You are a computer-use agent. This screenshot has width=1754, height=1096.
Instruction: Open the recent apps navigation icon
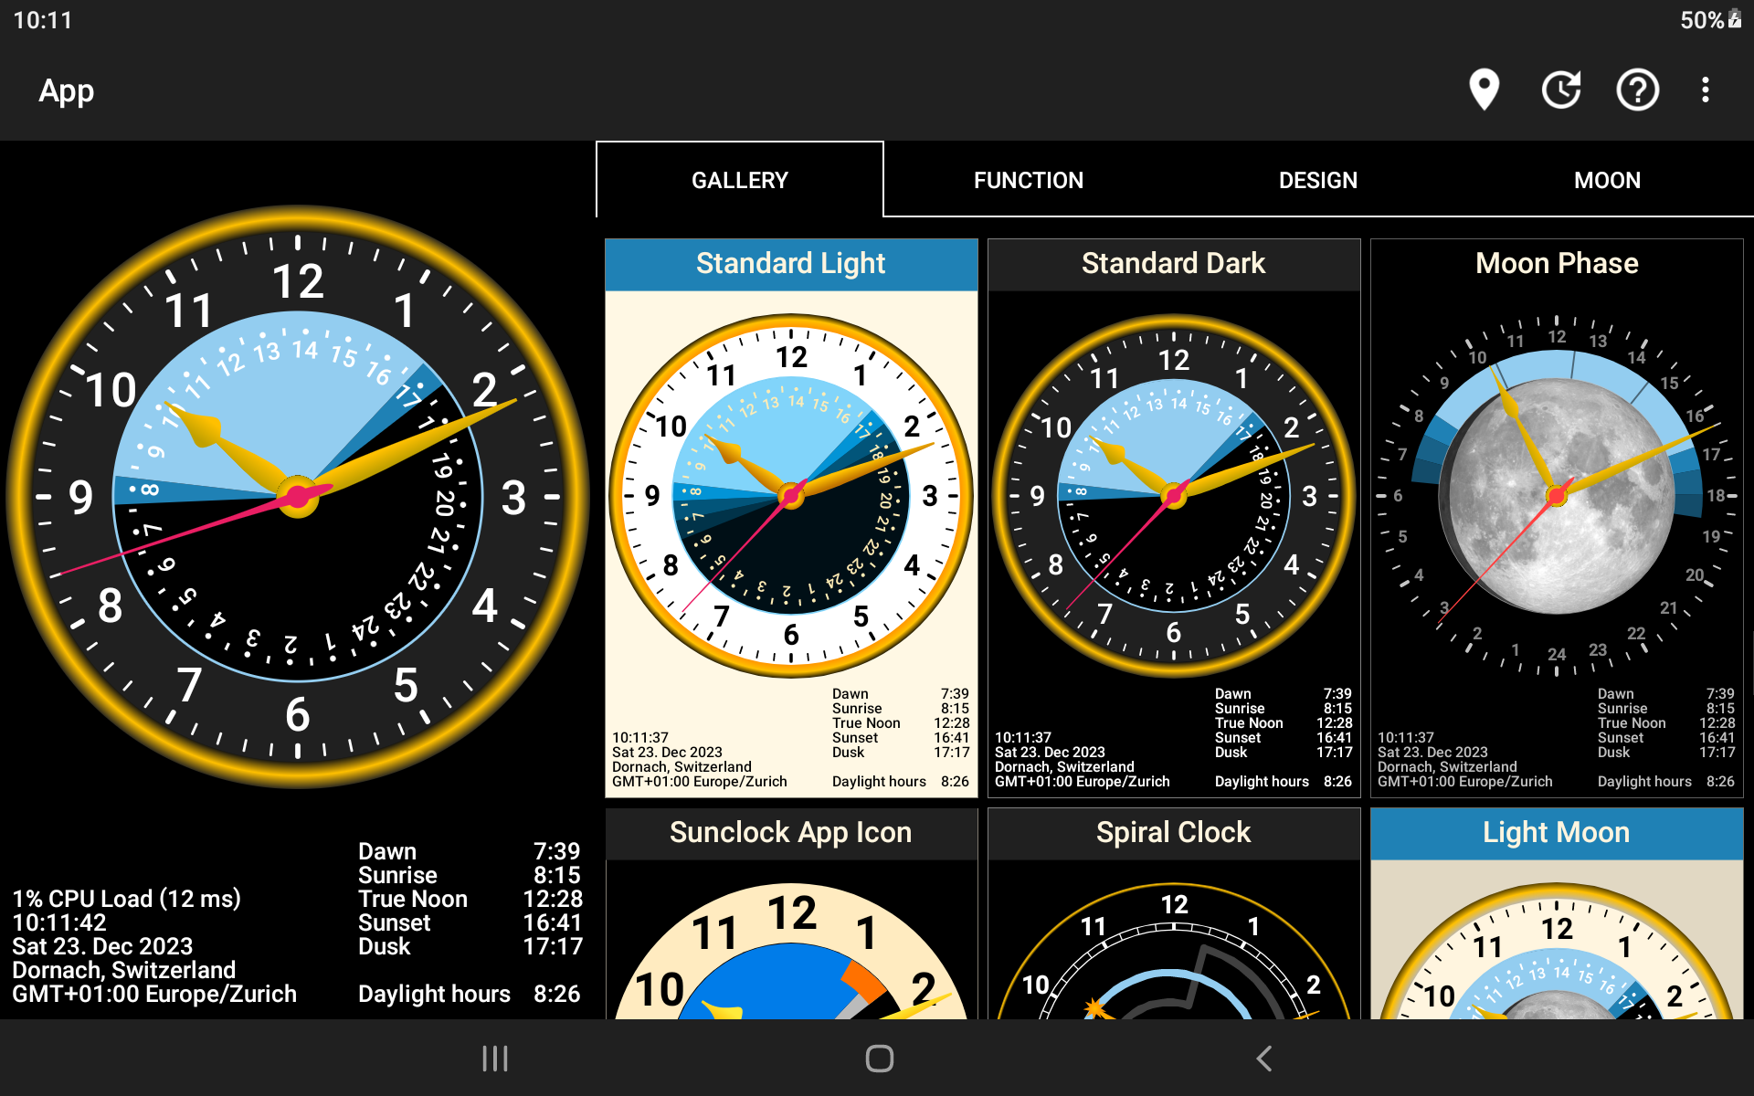(494, 1059)
